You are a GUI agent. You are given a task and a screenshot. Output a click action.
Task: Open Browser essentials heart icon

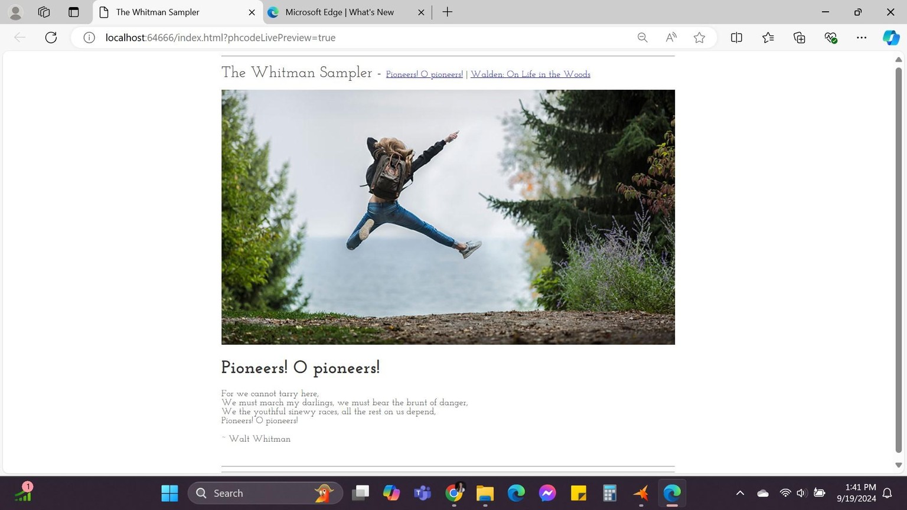click(831, 38)
